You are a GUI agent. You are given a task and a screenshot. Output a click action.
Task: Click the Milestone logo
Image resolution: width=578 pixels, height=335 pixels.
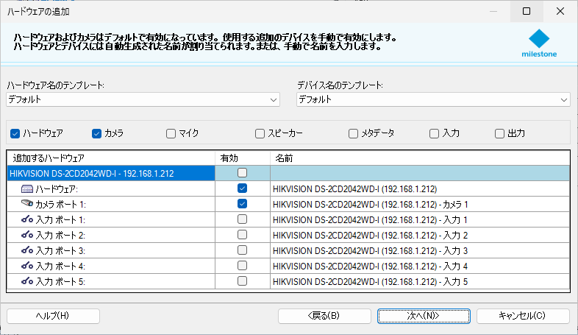pos(539,43)
